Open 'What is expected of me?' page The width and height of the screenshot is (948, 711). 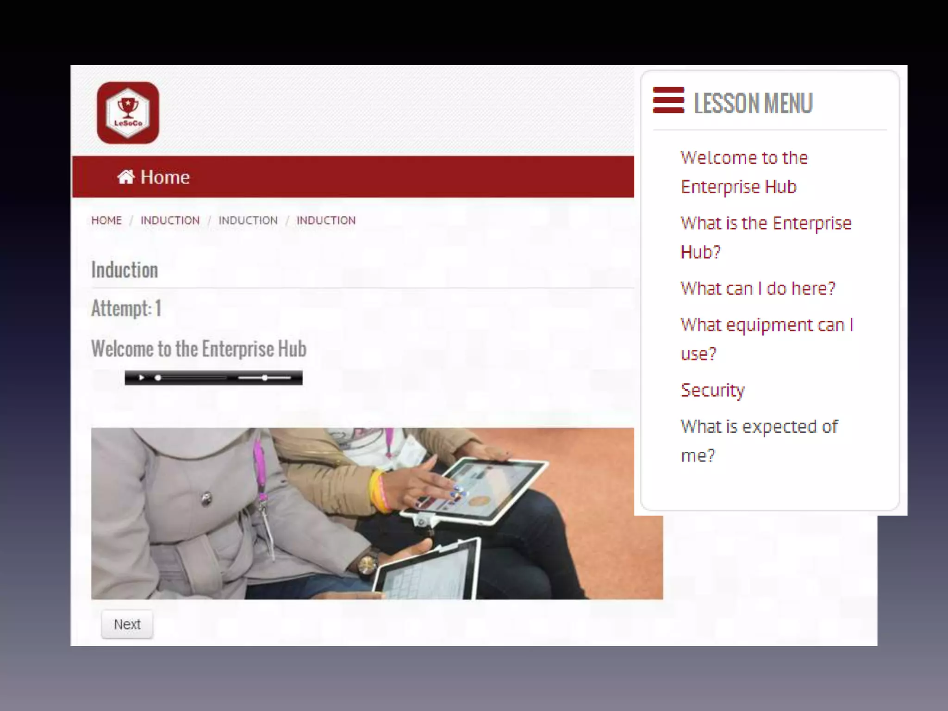coord(758,440)
